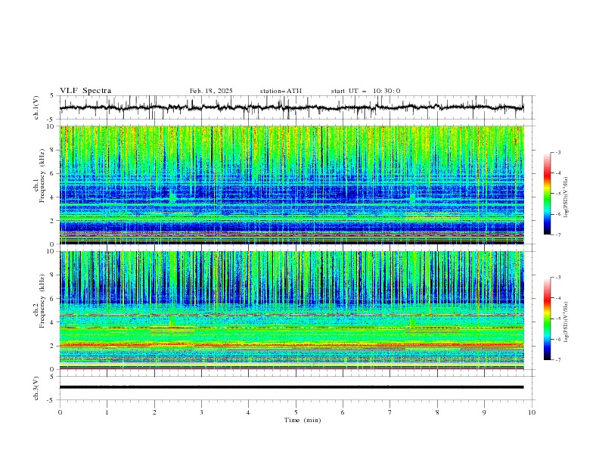Screen dimensions: 599x463
Task: Click the "1" tick on the Time axis
Action: click(107, 412)
